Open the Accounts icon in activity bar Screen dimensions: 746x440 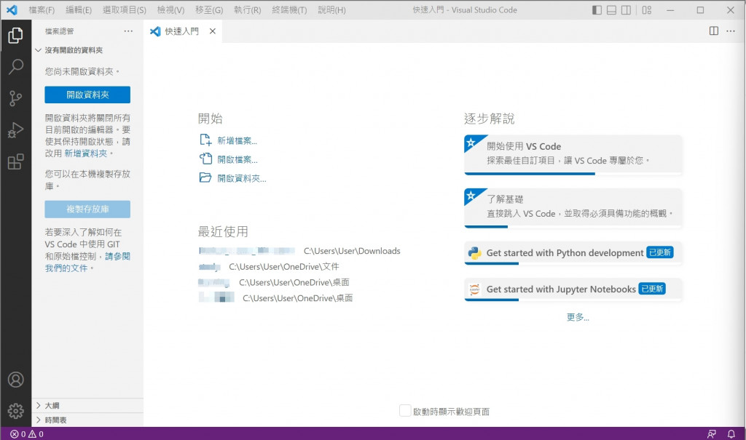coord(16,380)
